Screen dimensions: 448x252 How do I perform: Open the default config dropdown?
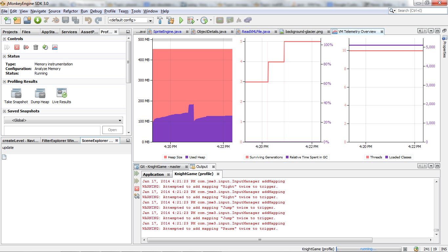pyautogui.click(x=131, y=20)
